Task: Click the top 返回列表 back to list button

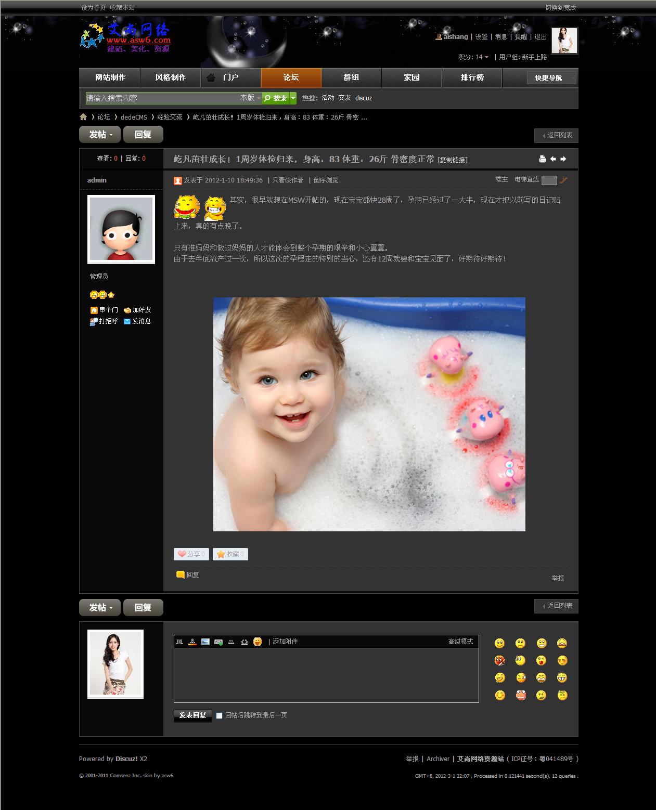Action: [x=556, y=135]
